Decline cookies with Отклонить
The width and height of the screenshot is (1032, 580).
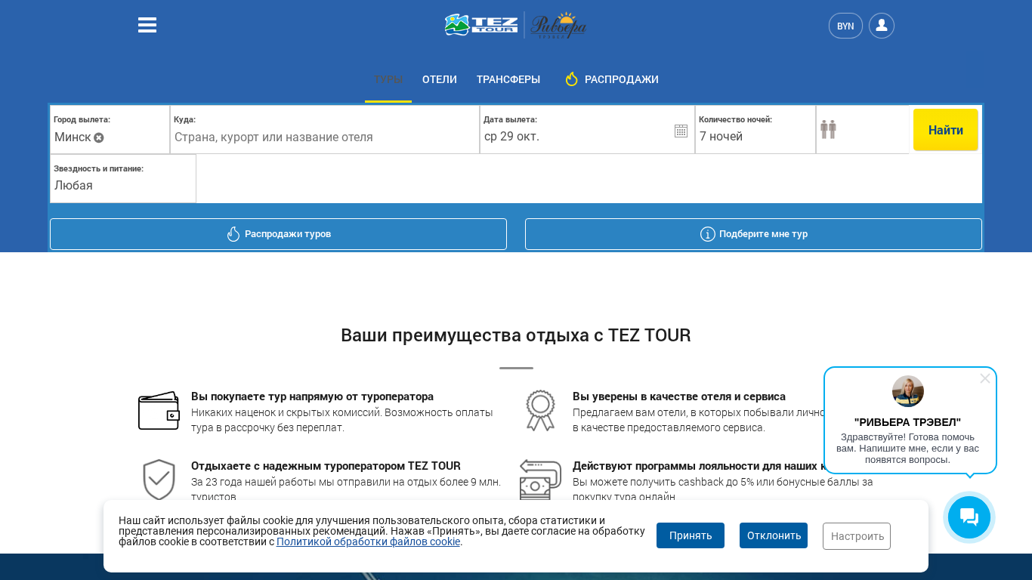[774, 535]
